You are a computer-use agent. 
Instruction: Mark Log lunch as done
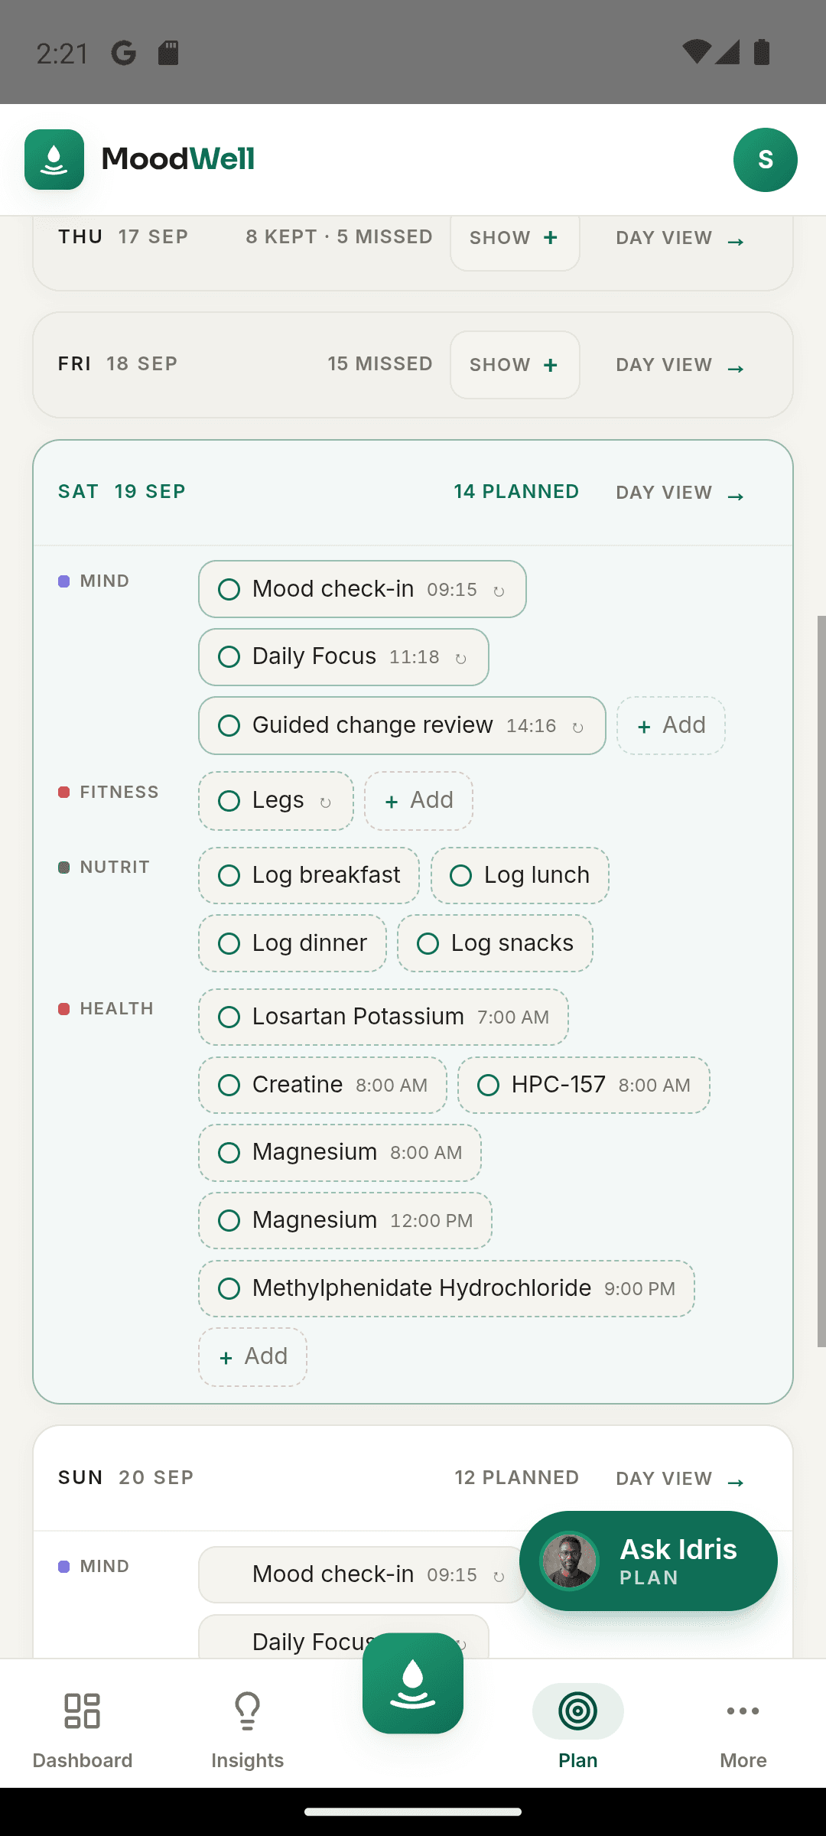click(x=460, y=875)
